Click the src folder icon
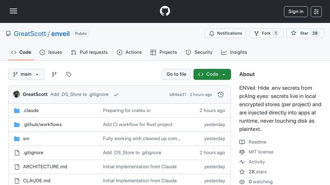This screenshot has width=330, height=185. 17,139
